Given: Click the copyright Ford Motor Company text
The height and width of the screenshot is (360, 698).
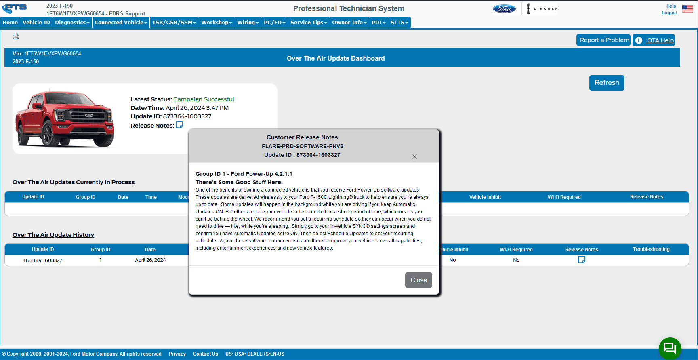Looking at the screenshot, I should coord(82,354).
